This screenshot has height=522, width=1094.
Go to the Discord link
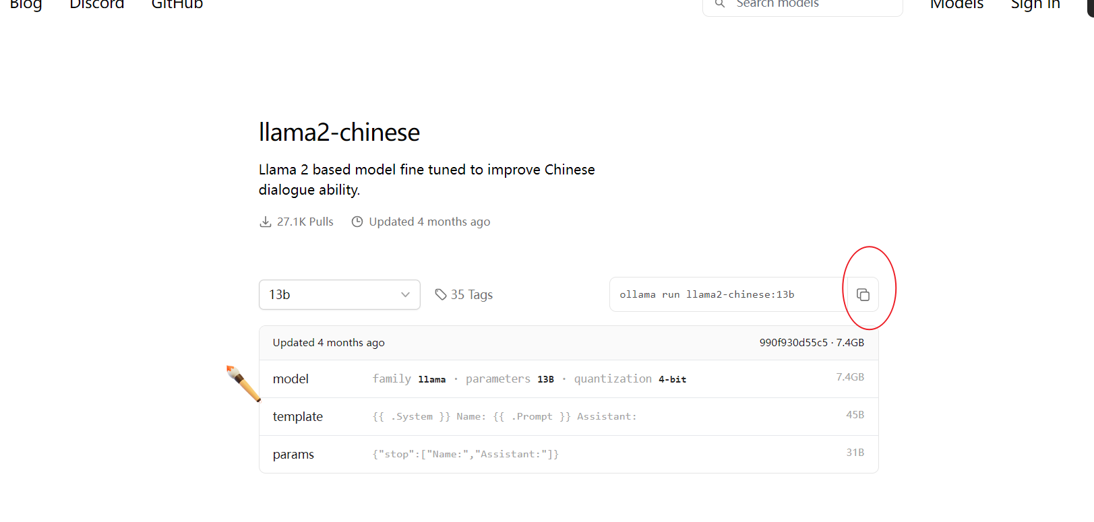point(97,4)
